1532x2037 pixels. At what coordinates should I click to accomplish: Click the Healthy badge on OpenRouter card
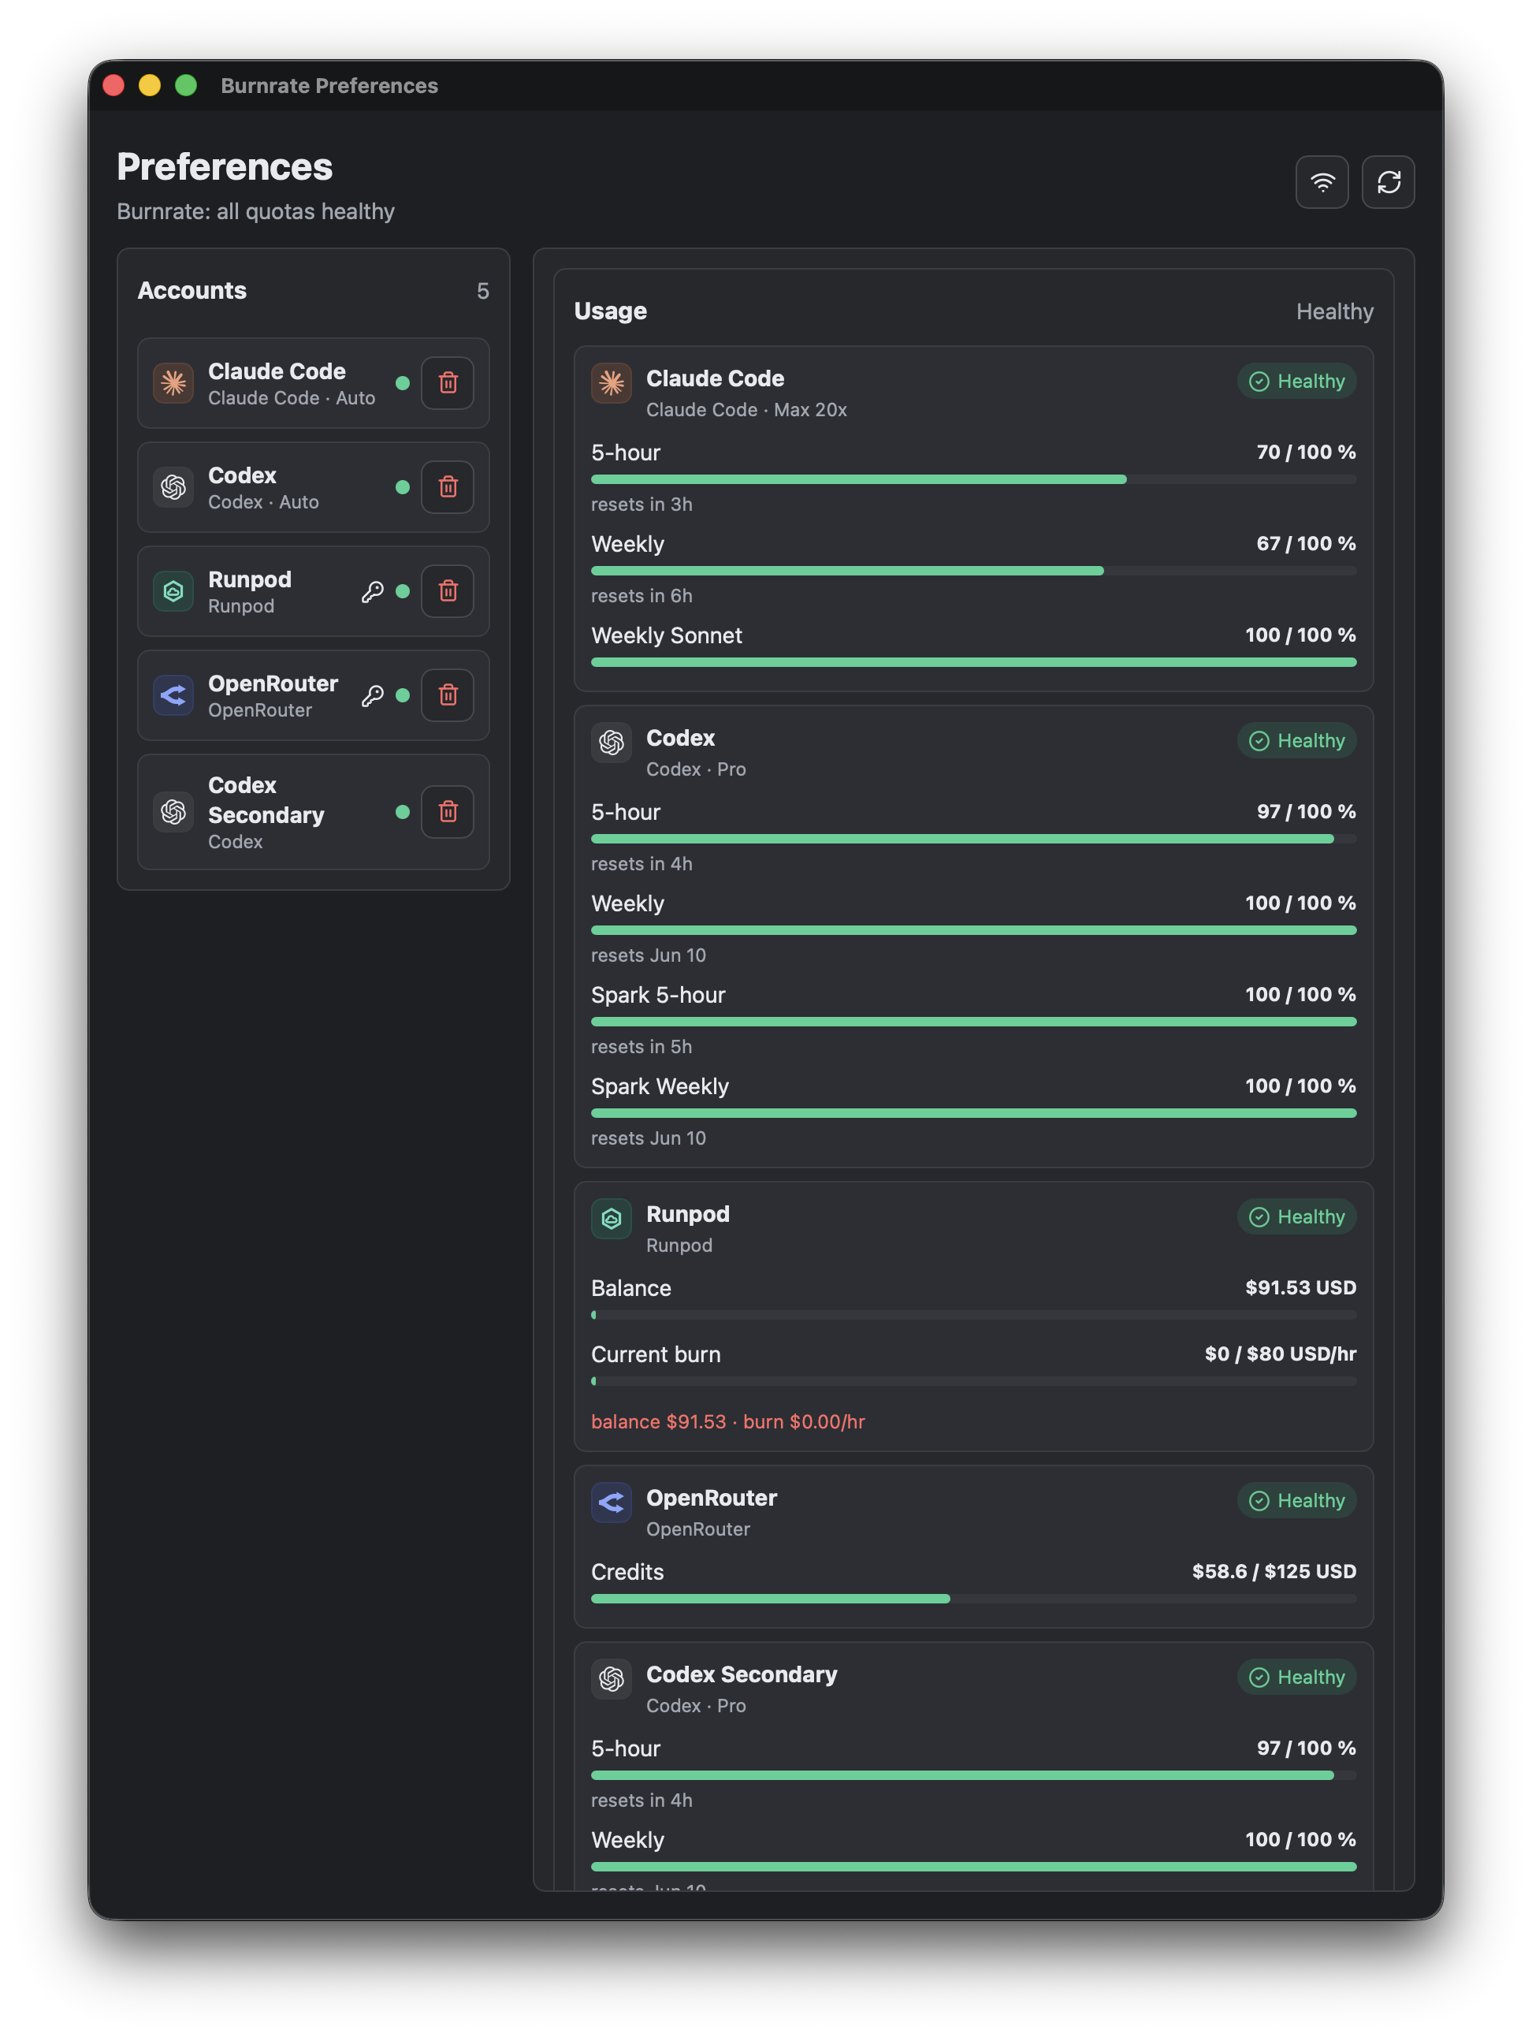(1296, 1501)
